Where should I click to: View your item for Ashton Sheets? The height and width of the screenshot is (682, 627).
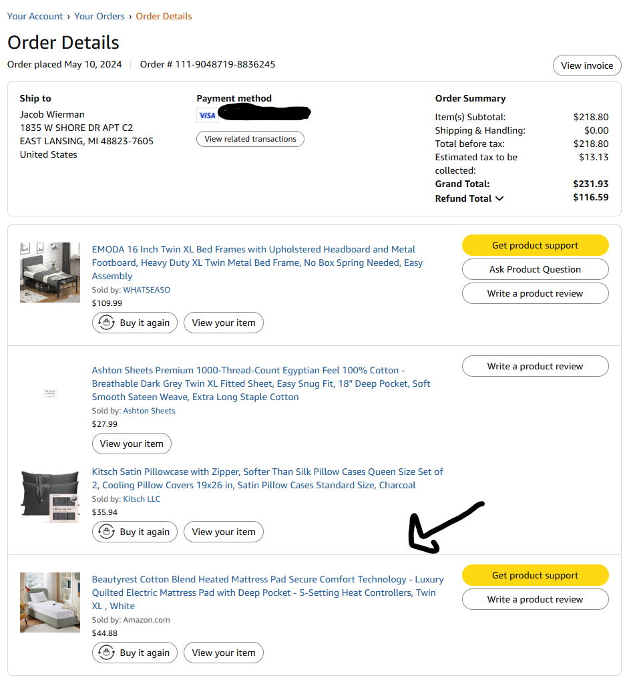point(132,444)
